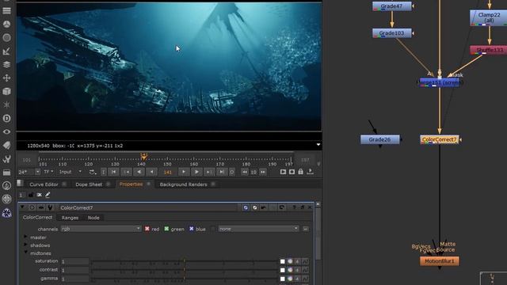Viewport: 507px width, 285px height.
Task: Open the Particles nodes menu icon
Action: coord(6,105)
